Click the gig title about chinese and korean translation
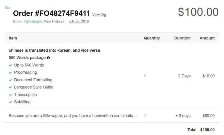Screen dimensions: 224x135 54,50
